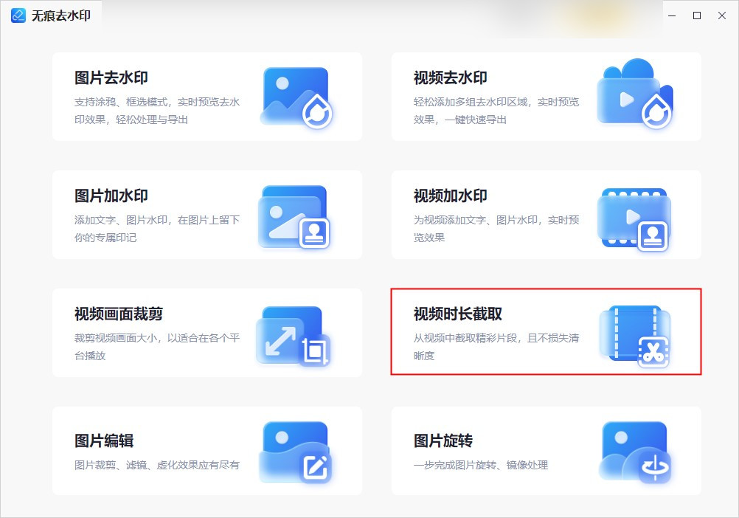Click the 视频加水印 filmstrip stamp icon
The image size is (739, 518).
[635, 215]
